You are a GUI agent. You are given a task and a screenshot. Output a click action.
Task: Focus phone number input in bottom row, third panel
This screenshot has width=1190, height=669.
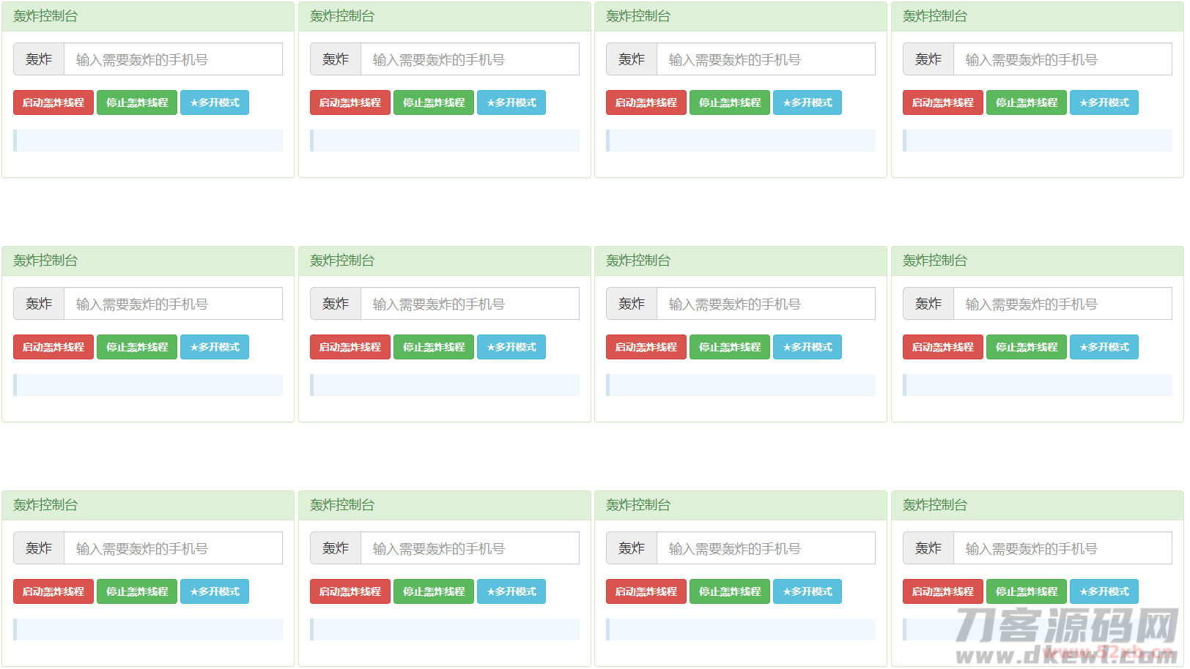click(766, 548)
